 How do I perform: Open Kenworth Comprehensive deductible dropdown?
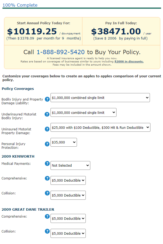pyautogui.click(x=68, y=180)
